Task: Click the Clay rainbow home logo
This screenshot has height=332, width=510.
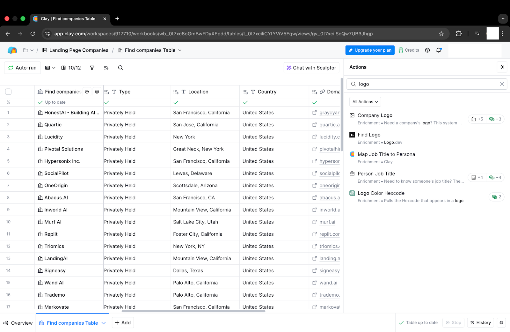Action: click(12, 50)
